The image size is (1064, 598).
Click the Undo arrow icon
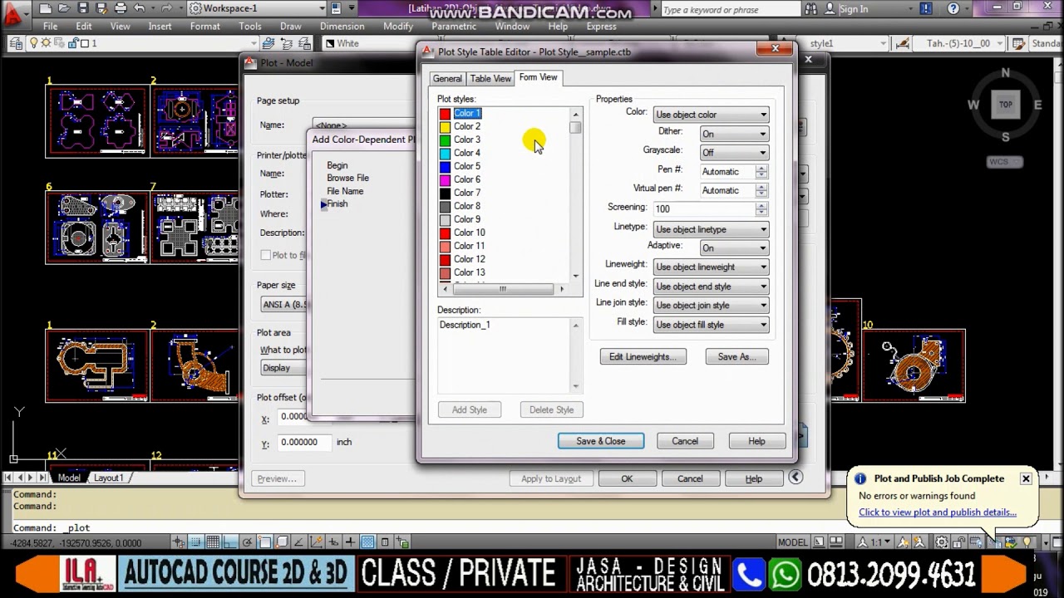140,8
